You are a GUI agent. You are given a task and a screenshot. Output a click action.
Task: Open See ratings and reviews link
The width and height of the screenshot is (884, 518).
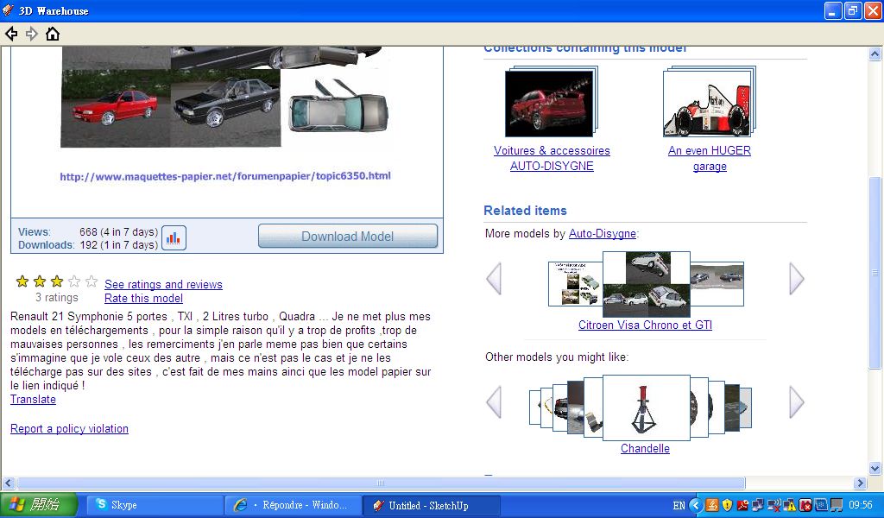click(x=163, y=285)
